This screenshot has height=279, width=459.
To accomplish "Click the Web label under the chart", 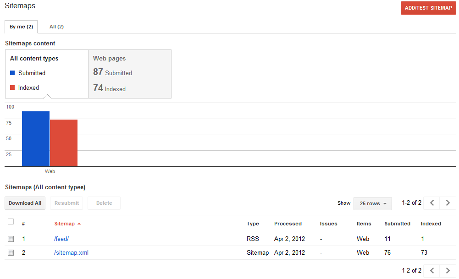I will 50,171.
